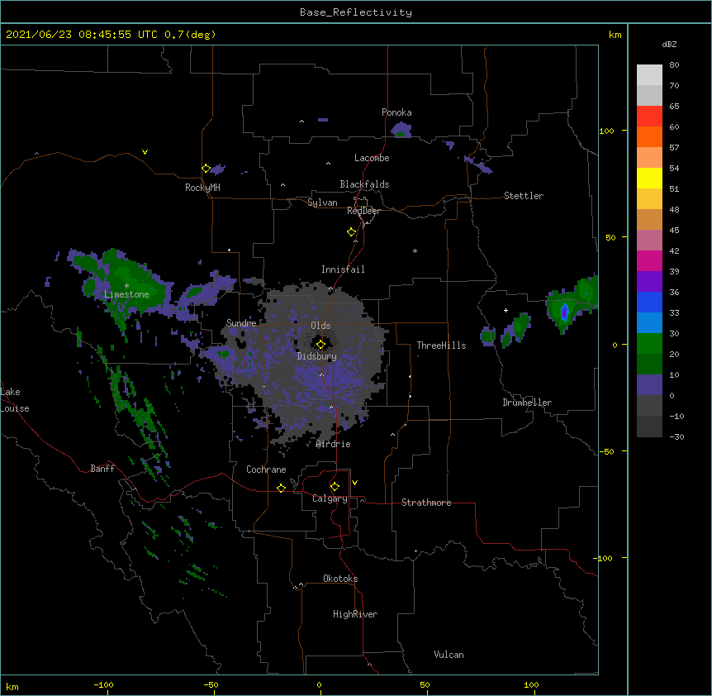Click the Lake Louise label
The height and width of the screenshot is (696, 712).
(15, 400)
